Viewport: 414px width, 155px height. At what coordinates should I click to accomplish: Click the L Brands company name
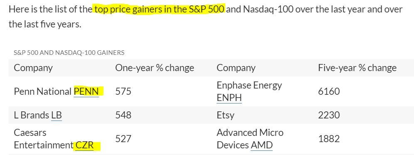32,115
